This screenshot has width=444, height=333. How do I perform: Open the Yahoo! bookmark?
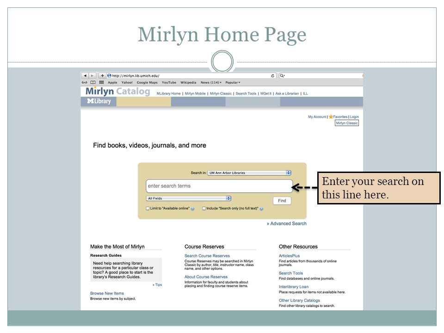point(127,82)
